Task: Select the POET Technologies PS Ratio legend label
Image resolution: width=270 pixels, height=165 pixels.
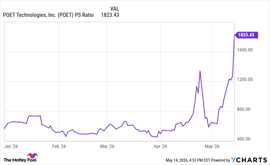Action: tap(48, 15)
